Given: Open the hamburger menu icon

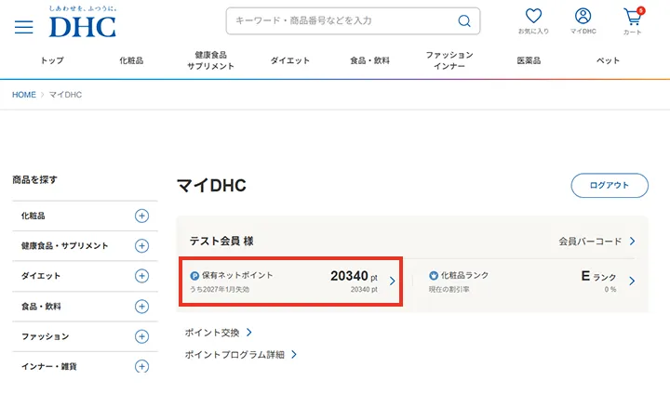Looking at the screenshot, I should click(23, 26).
